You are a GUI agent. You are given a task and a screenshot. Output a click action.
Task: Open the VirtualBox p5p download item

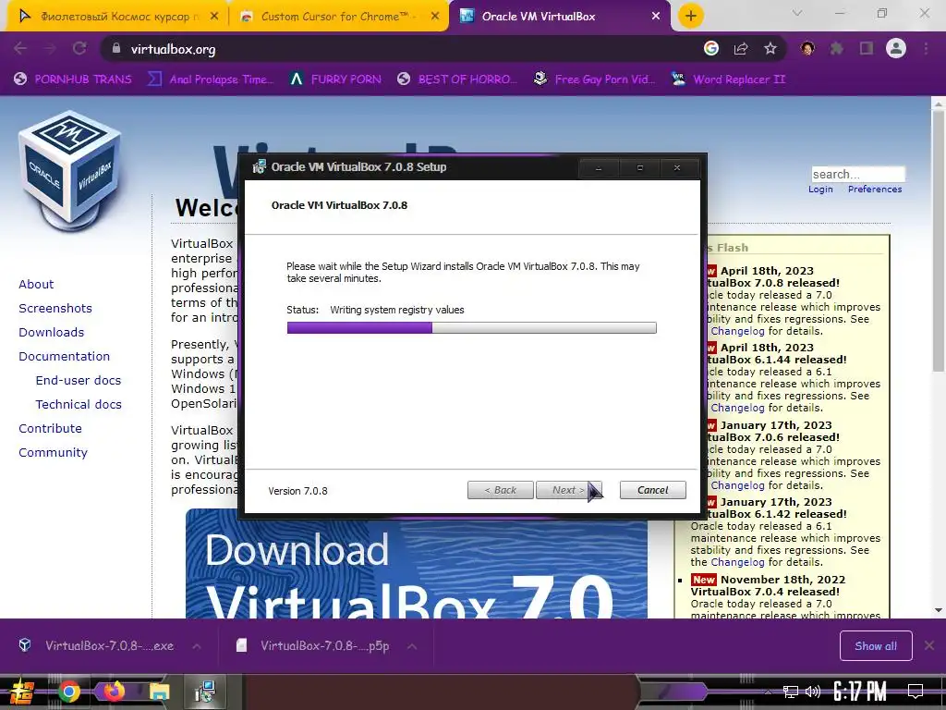click(314, 646)
